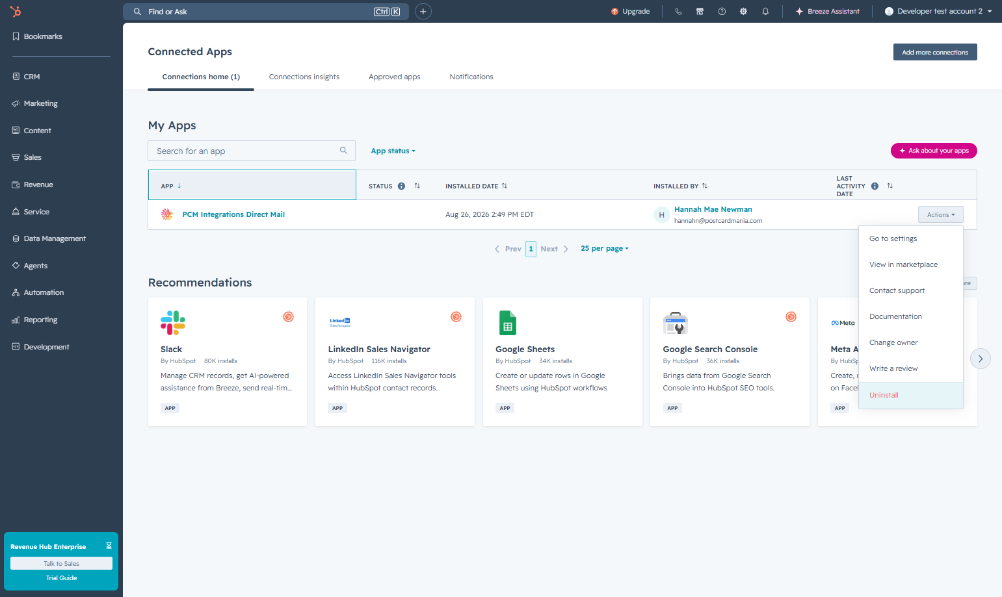Select View in marketplace menu option
Image resolution: width=1002 pixels, height=597 pixels.
click(911, 264)
